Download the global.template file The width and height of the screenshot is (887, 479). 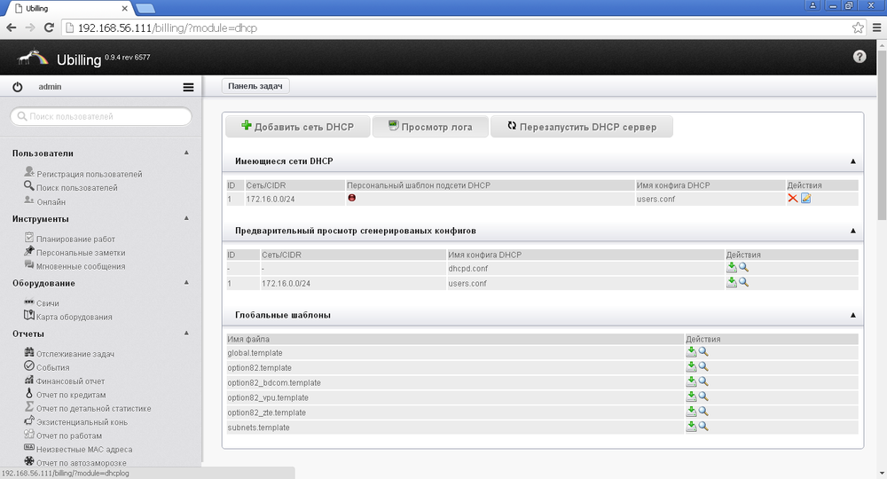click(691, 351)
